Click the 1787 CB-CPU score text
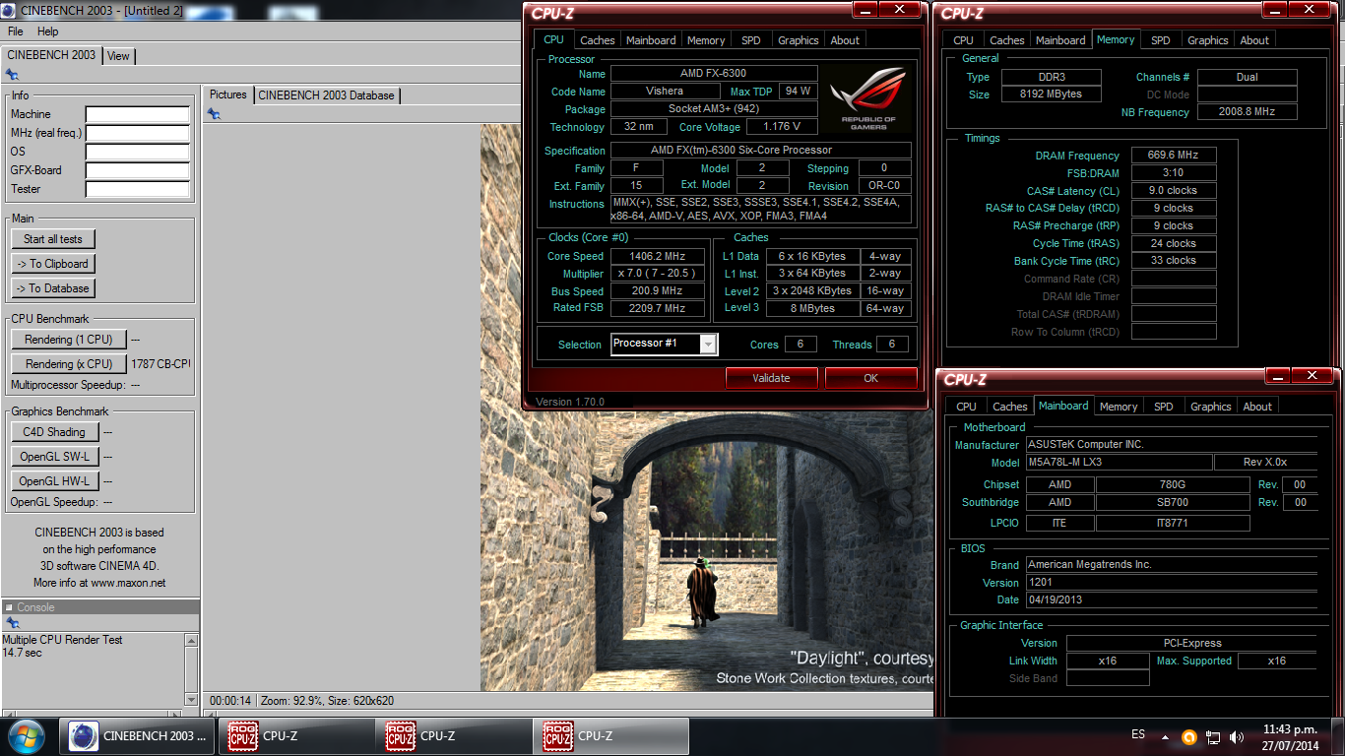This screenshot has height=756, width=1345. 160,364
